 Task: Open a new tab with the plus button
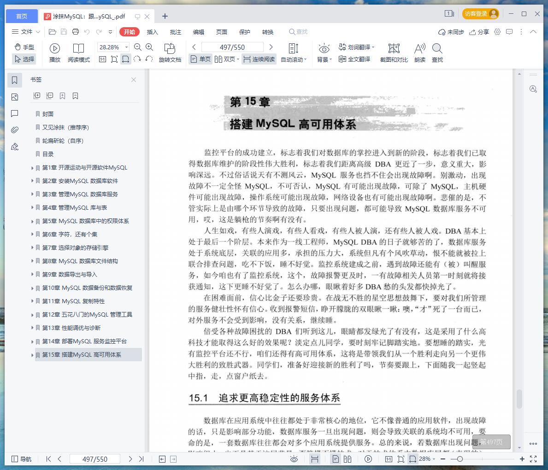click(x=165, y=16)
